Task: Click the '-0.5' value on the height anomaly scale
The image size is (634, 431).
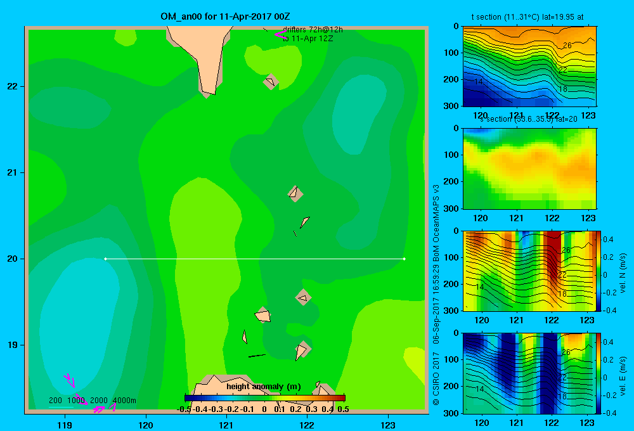Action: 184,409
